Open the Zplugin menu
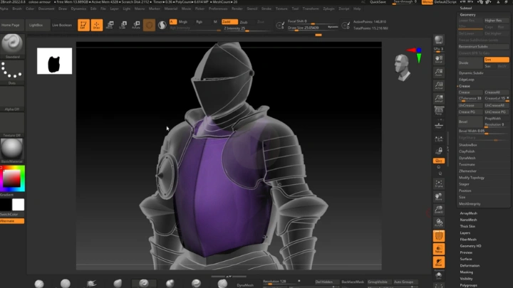 (x=328, y=9)
